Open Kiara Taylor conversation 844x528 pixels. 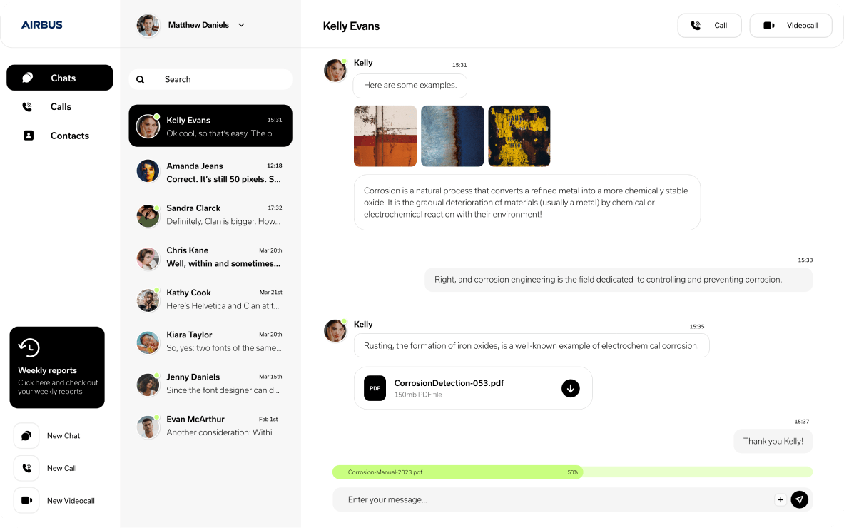tap(210, 341)
